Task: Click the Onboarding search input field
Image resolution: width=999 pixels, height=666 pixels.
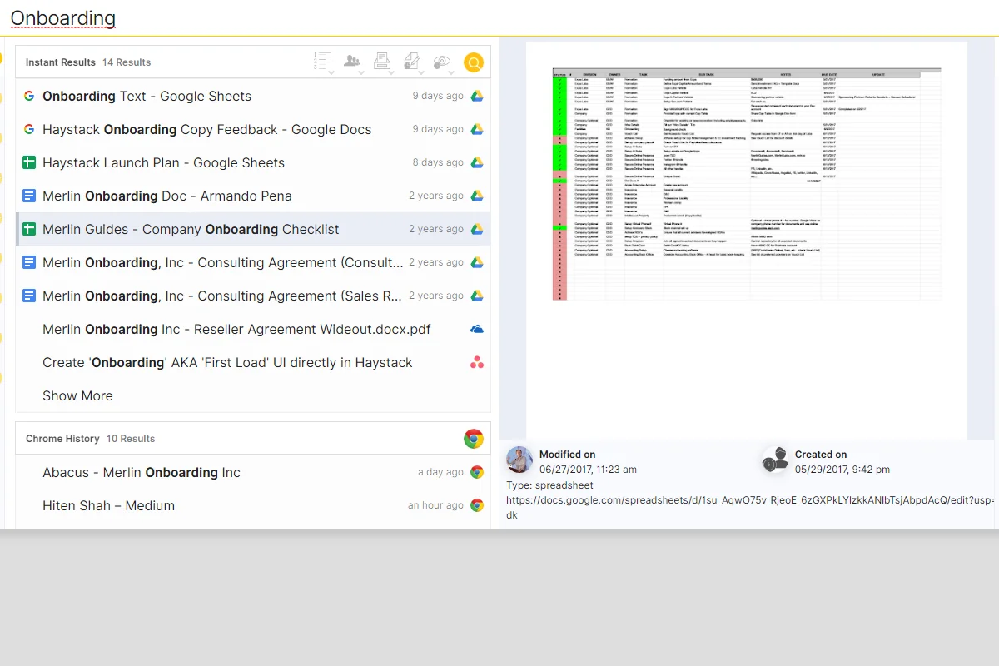Action: pyautogui.click(x=250, y=18)
